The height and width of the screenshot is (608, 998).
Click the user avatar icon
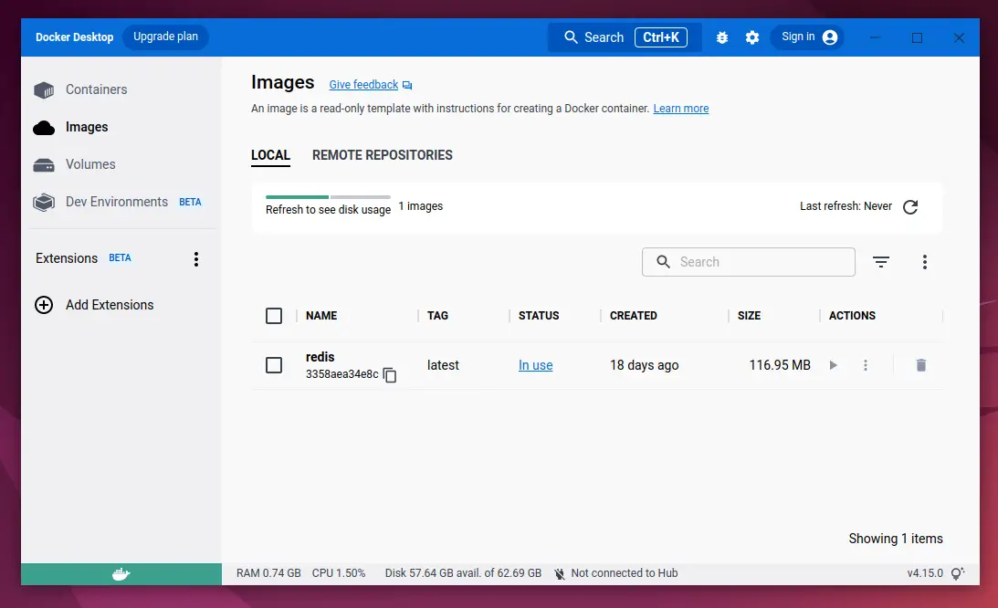click(830, 37)
